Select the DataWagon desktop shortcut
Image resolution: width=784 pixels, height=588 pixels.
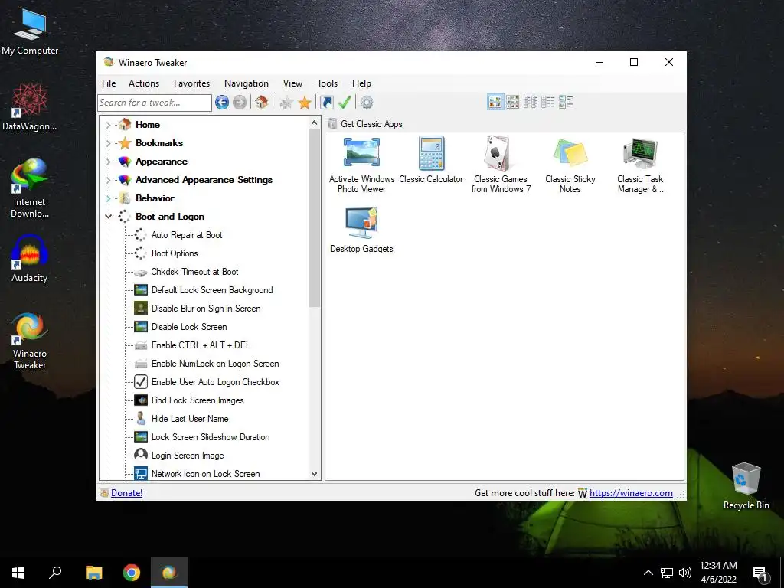(x=30, y=107)
